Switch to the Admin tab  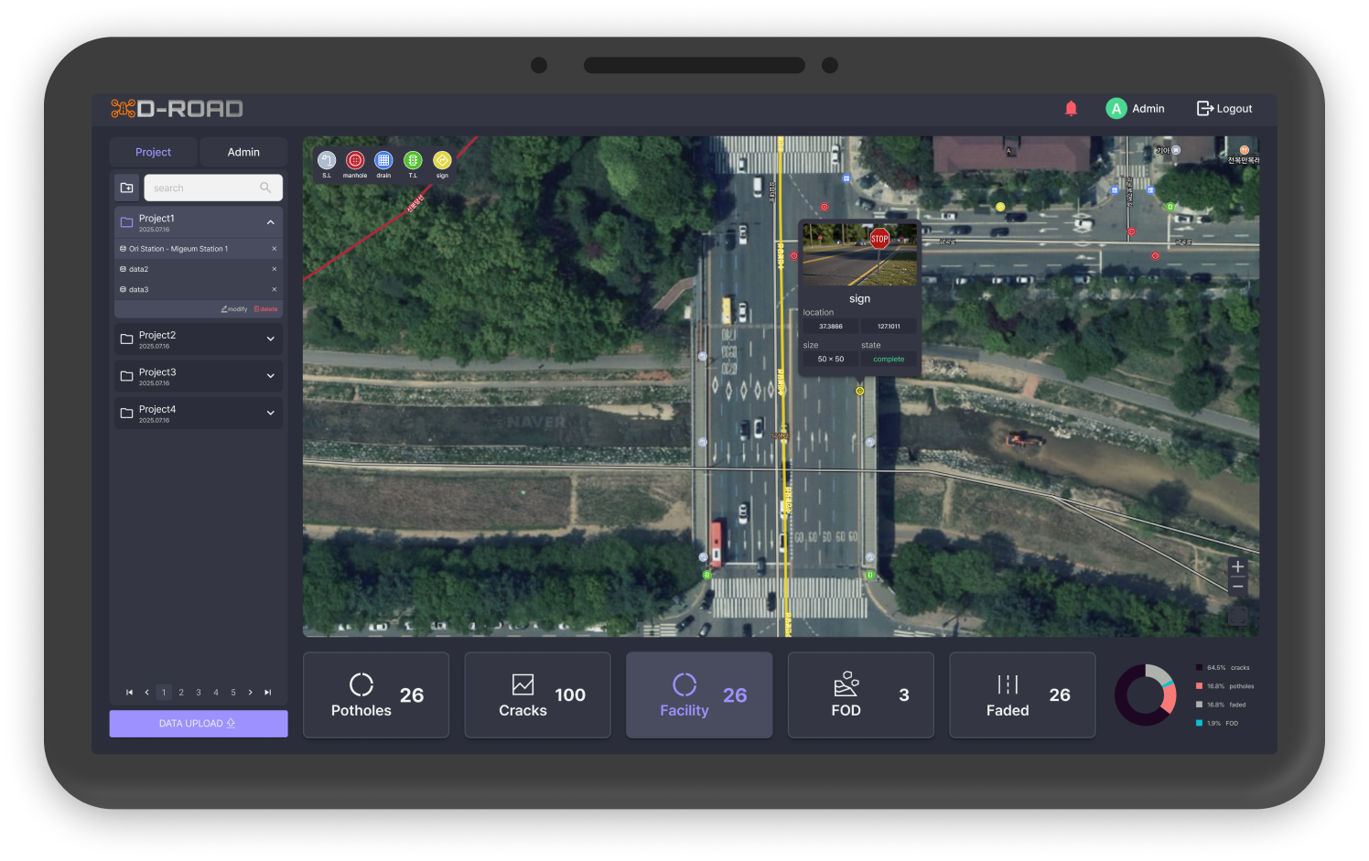tap(243, 152)
